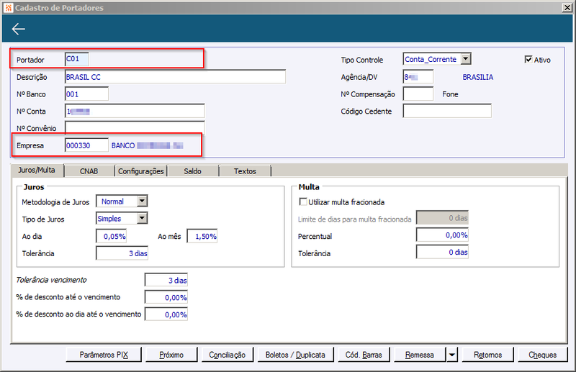Viewport: 576px width, 372px height.
Task: Click the Empresa field 000330
Action: pyautogui.click(x=86, y=145)
